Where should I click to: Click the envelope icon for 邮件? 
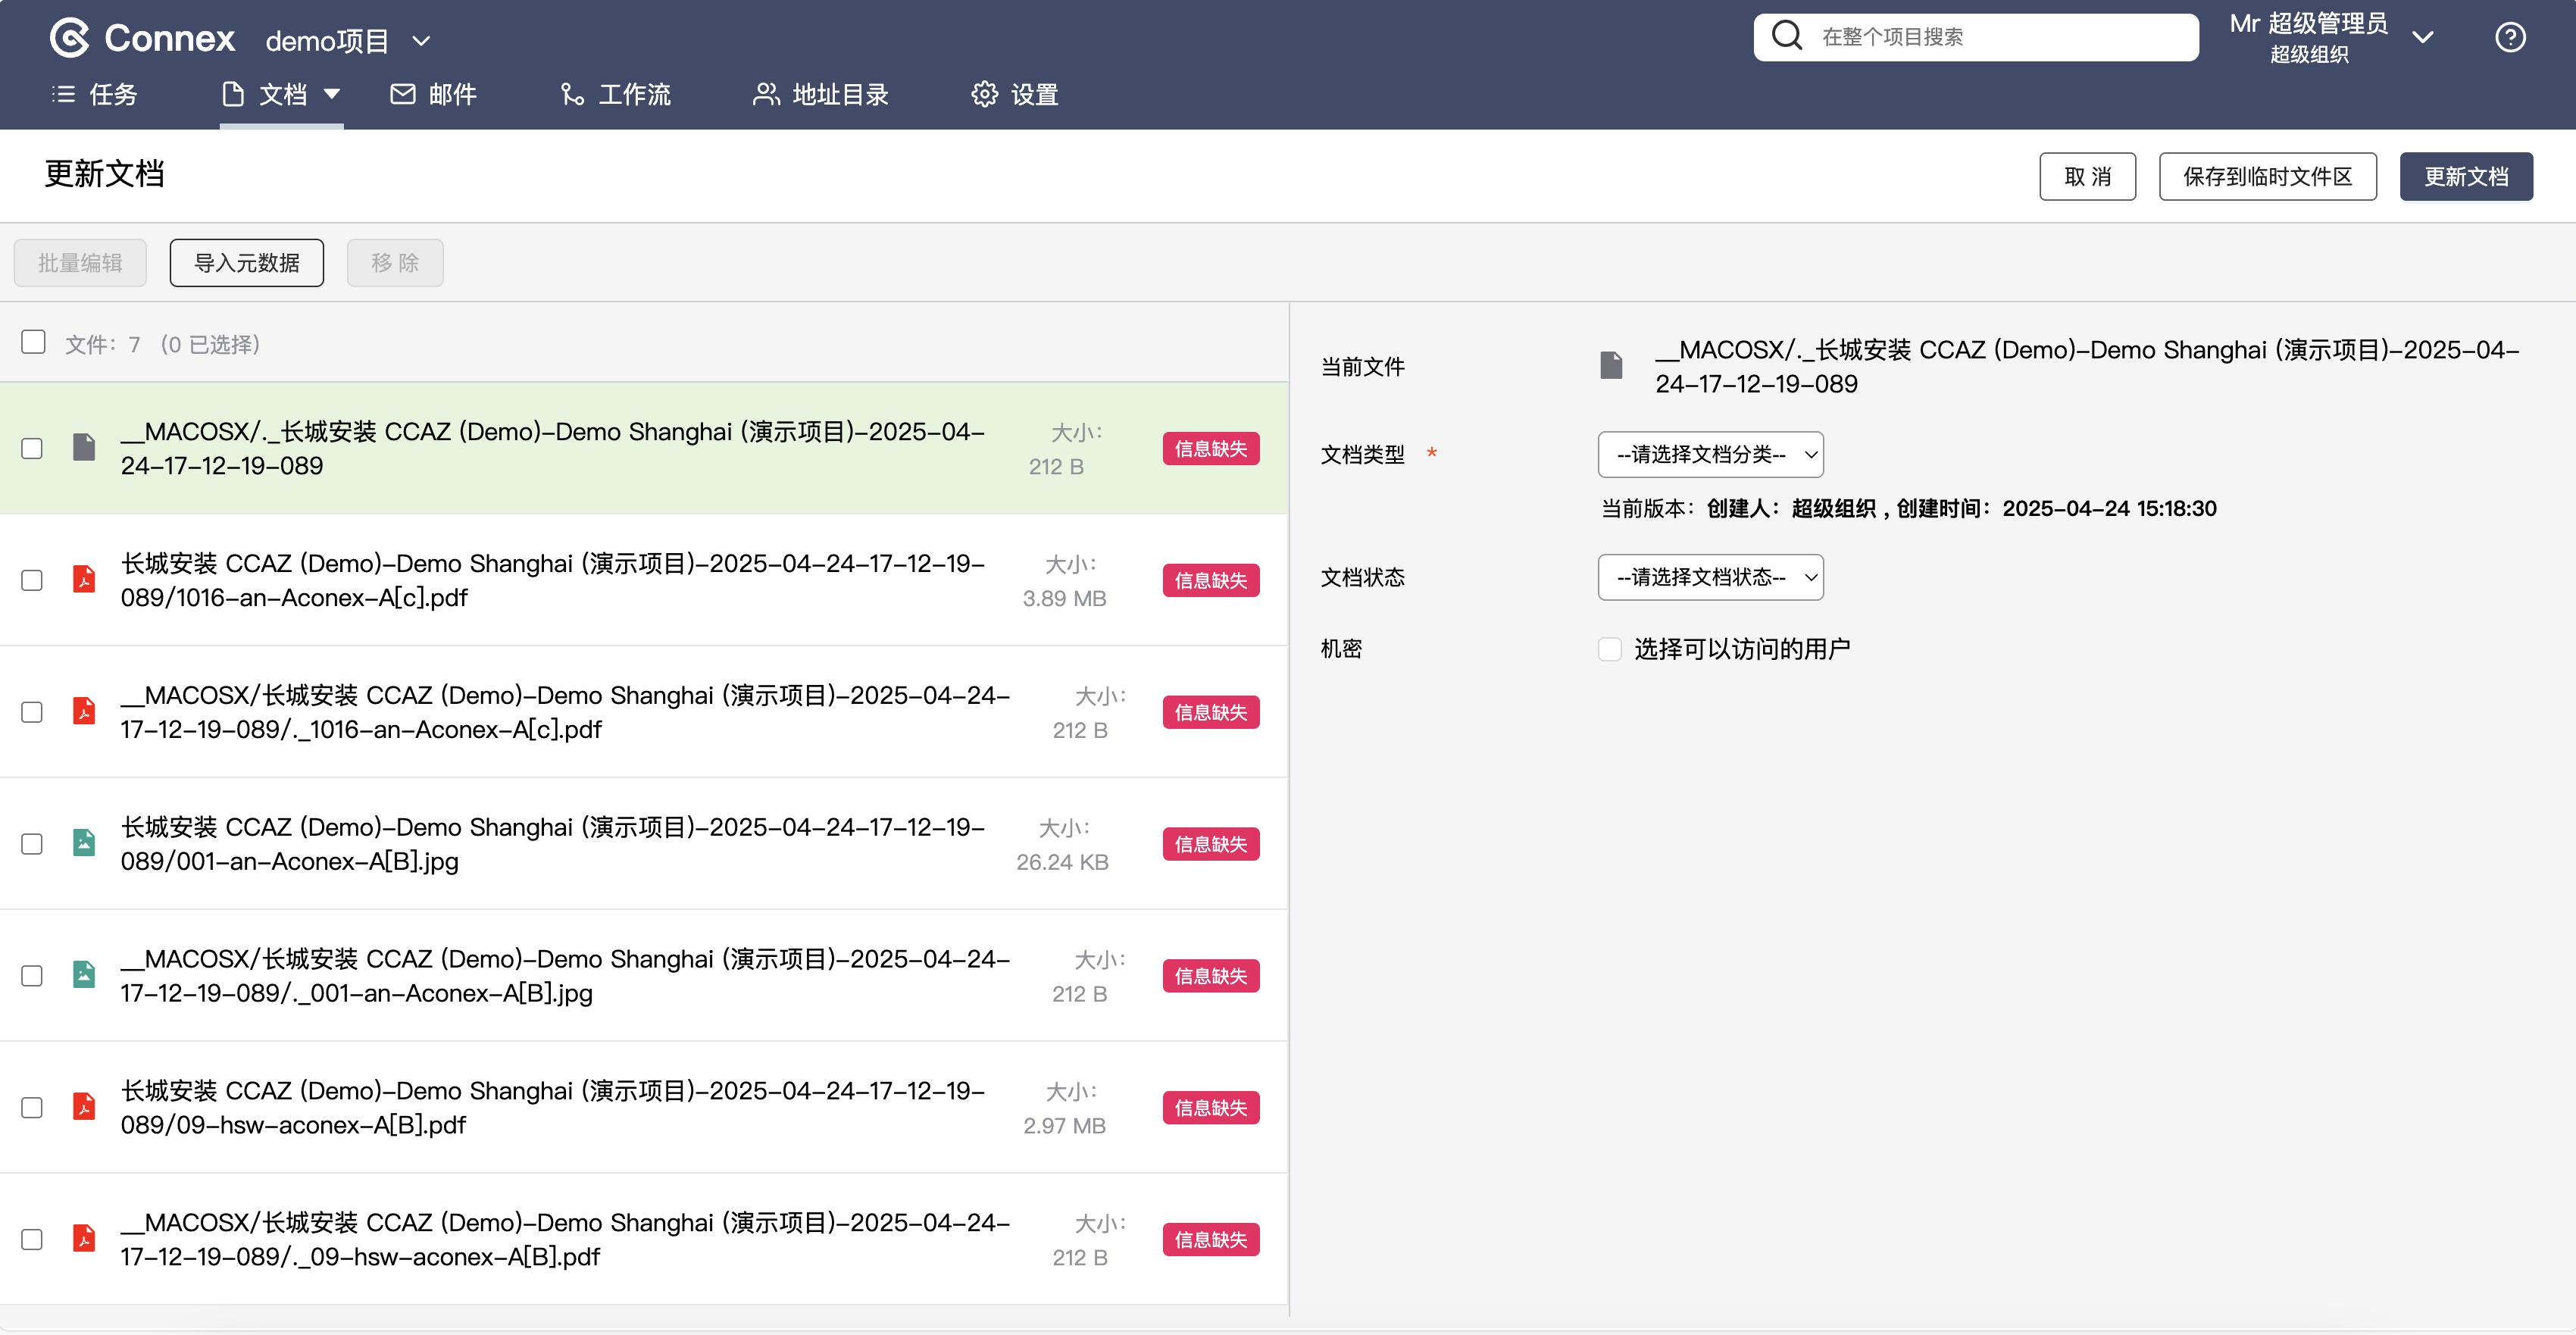click(402, 94)
